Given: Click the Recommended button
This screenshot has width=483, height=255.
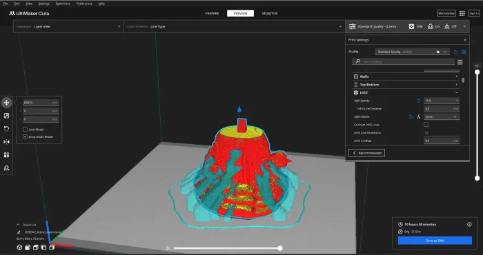Looking at the screenshot, I should 366,153.
